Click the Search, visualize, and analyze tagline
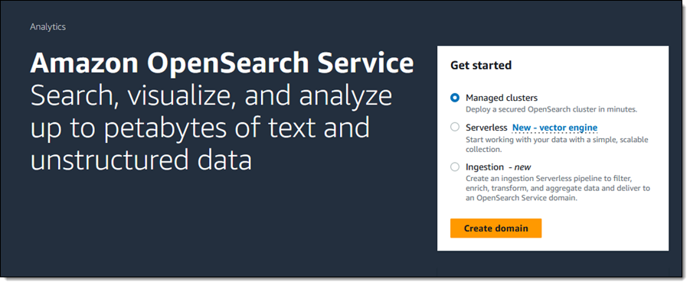 click(x=211, y=98)
